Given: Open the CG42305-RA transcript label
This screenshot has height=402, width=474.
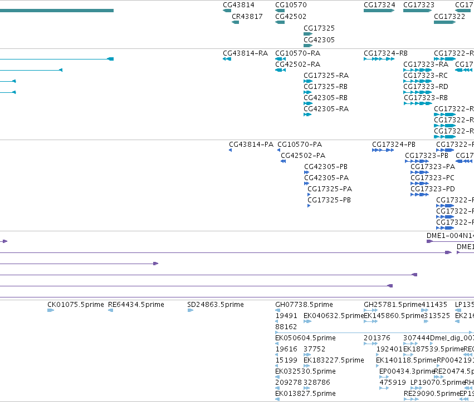Looking at the screenshot, I should tap(326, 109).
